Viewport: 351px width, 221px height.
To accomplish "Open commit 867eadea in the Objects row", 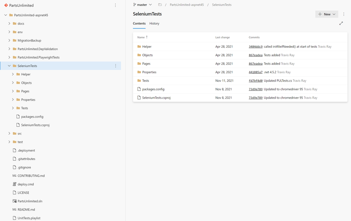I will tap(255, 55).
